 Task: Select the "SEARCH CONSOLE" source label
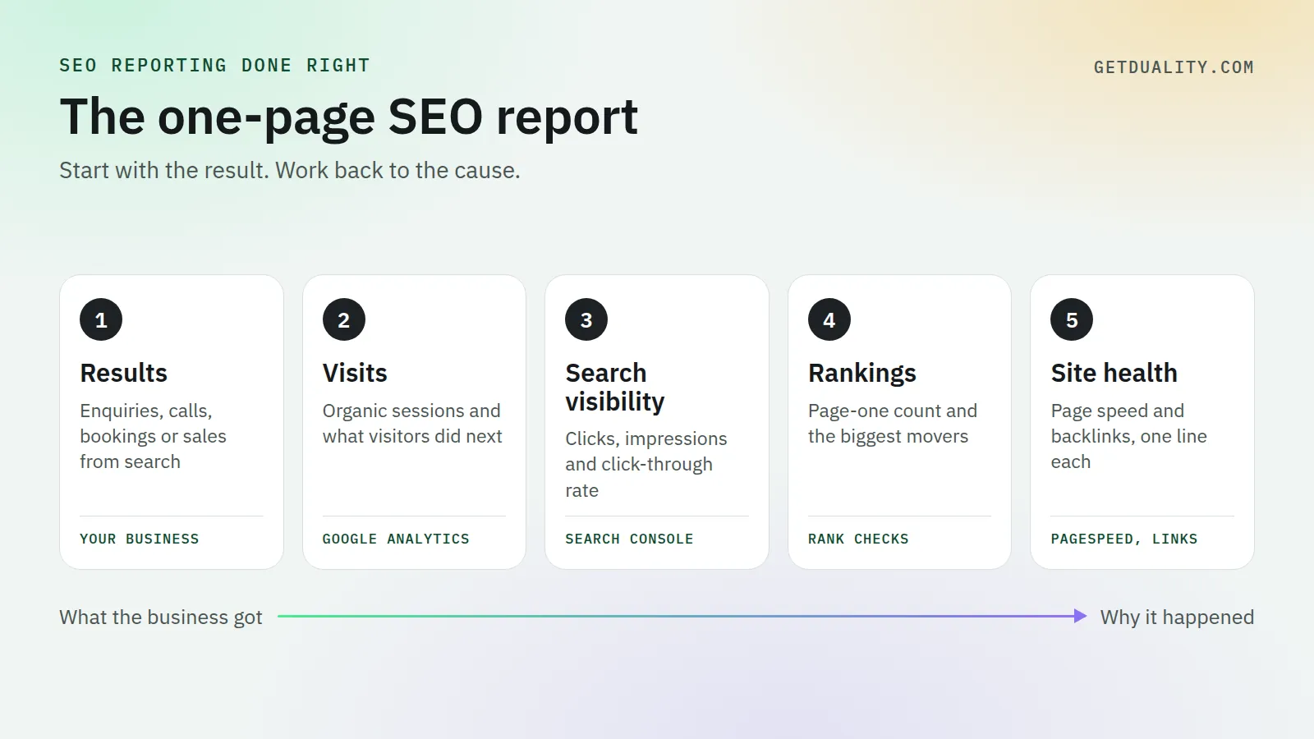click(629, 539)
